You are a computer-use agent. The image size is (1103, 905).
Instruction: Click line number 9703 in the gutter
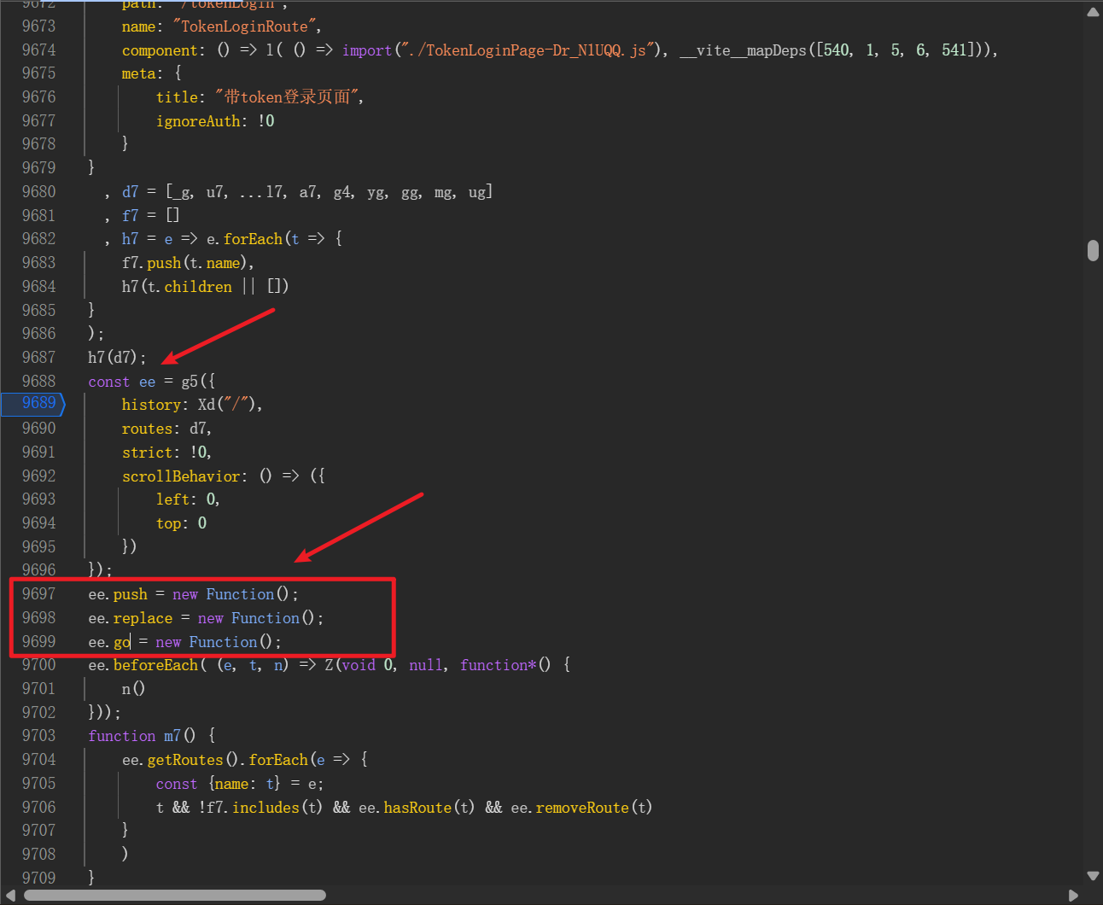pos(38,736)
